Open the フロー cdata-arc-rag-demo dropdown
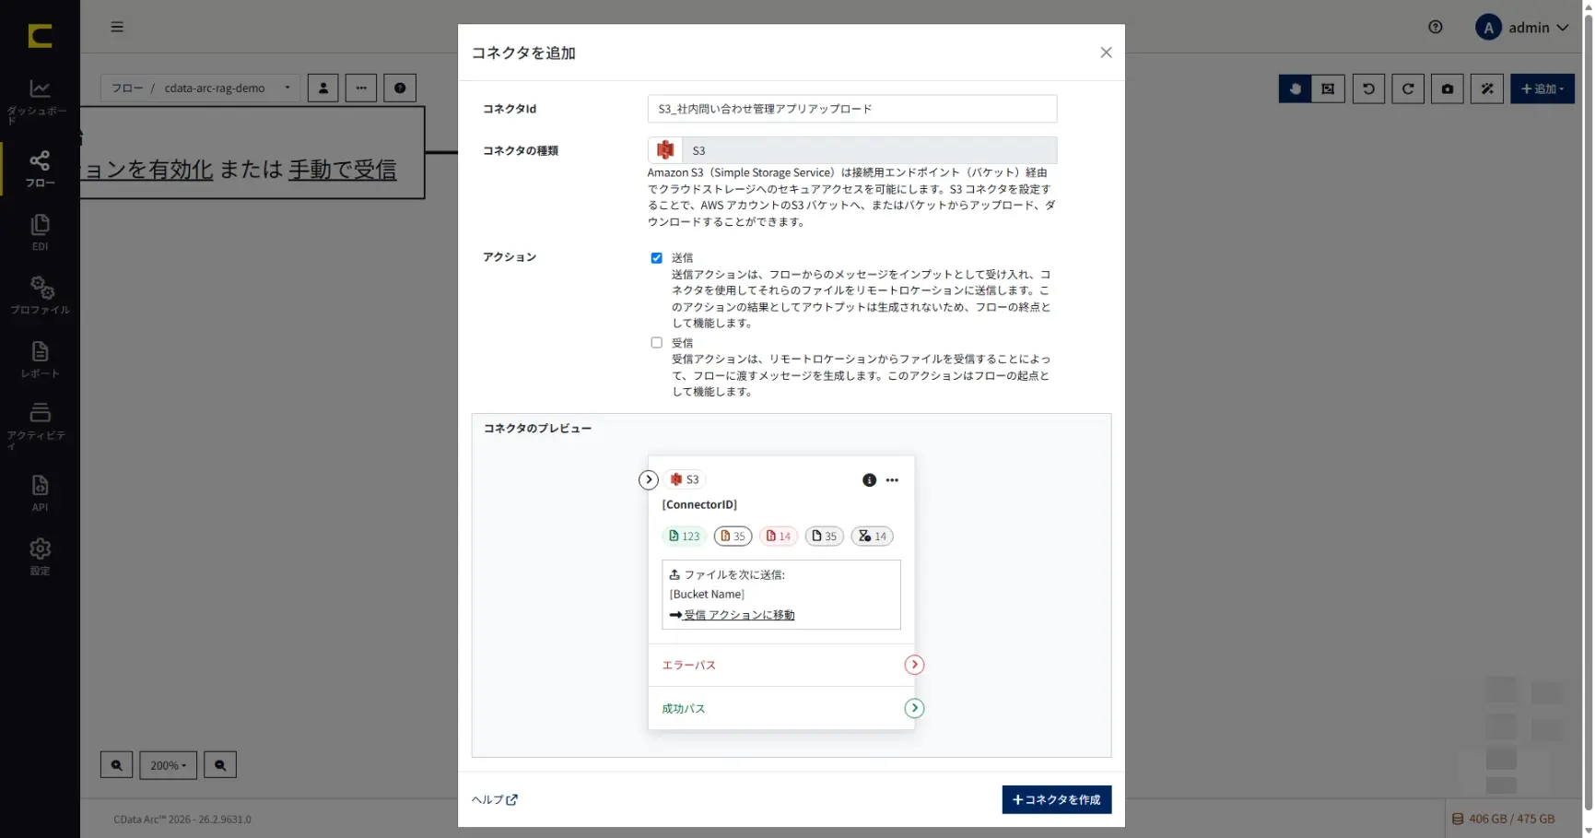This screenshot has width=1595, height=838. (x=200, y=89)
